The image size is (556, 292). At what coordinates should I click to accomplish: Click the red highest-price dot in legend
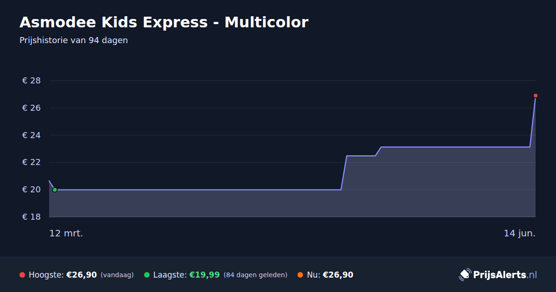pyautogui.click(x=22, y=275)
